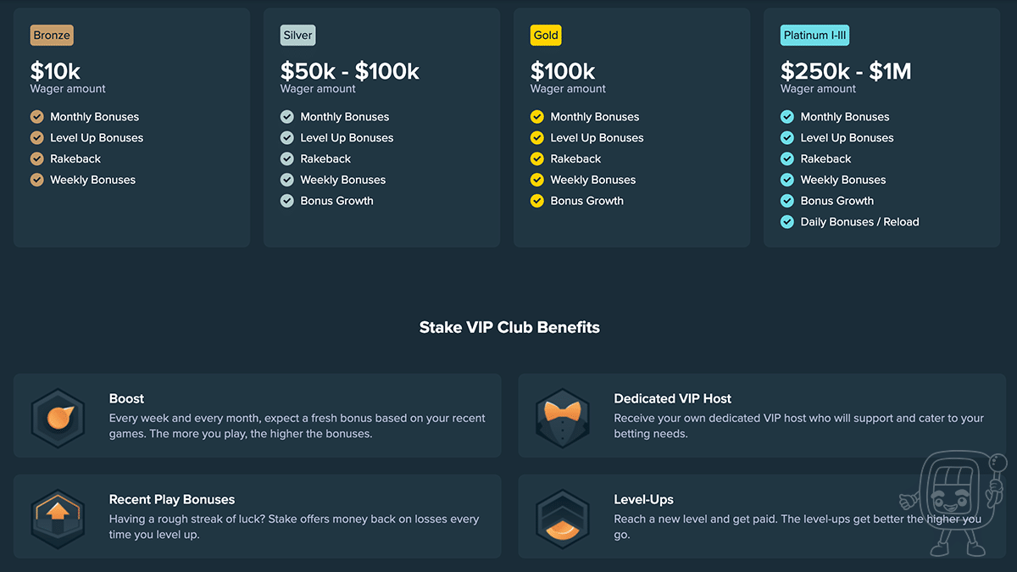Image resolution: width=1017 pixels, height=572 pixels.
Task: Click the $250k - $1M wager amount
Action: (845, 71)
